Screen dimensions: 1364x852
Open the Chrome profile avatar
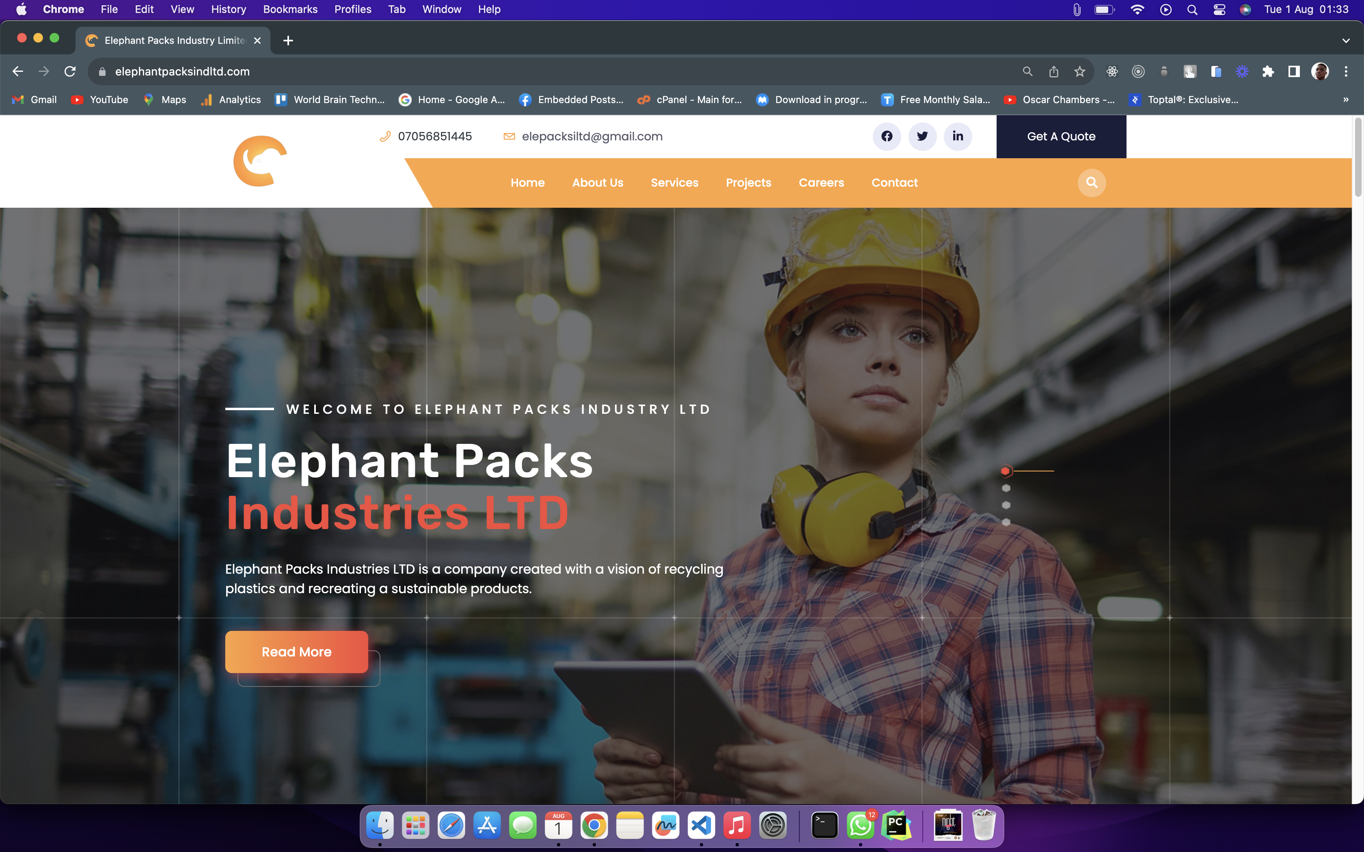tap(1320, 71)
